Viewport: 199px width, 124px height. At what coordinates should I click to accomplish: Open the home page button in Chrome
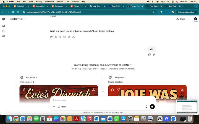[18, 12]
